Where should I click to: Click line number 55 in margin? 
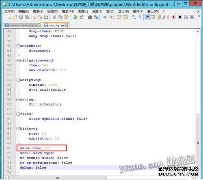[9, 85]
